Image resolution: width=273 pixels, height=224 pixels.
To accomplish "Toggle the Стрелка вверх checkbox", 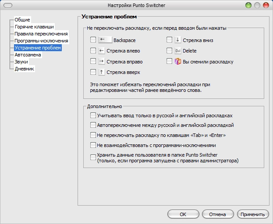I will [x=93, y=72].
